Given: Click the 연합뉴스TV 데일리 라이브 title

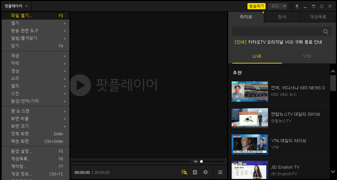Looking at the screenshot, I should click(295, 114).
